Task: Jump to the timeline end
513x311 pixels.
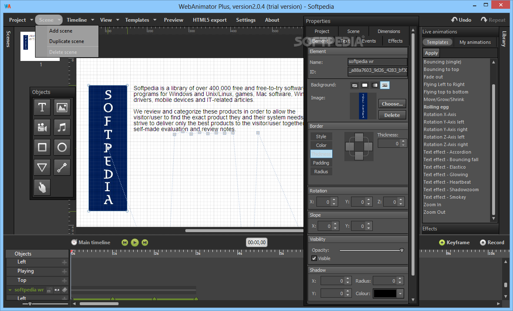Action: 145,242
